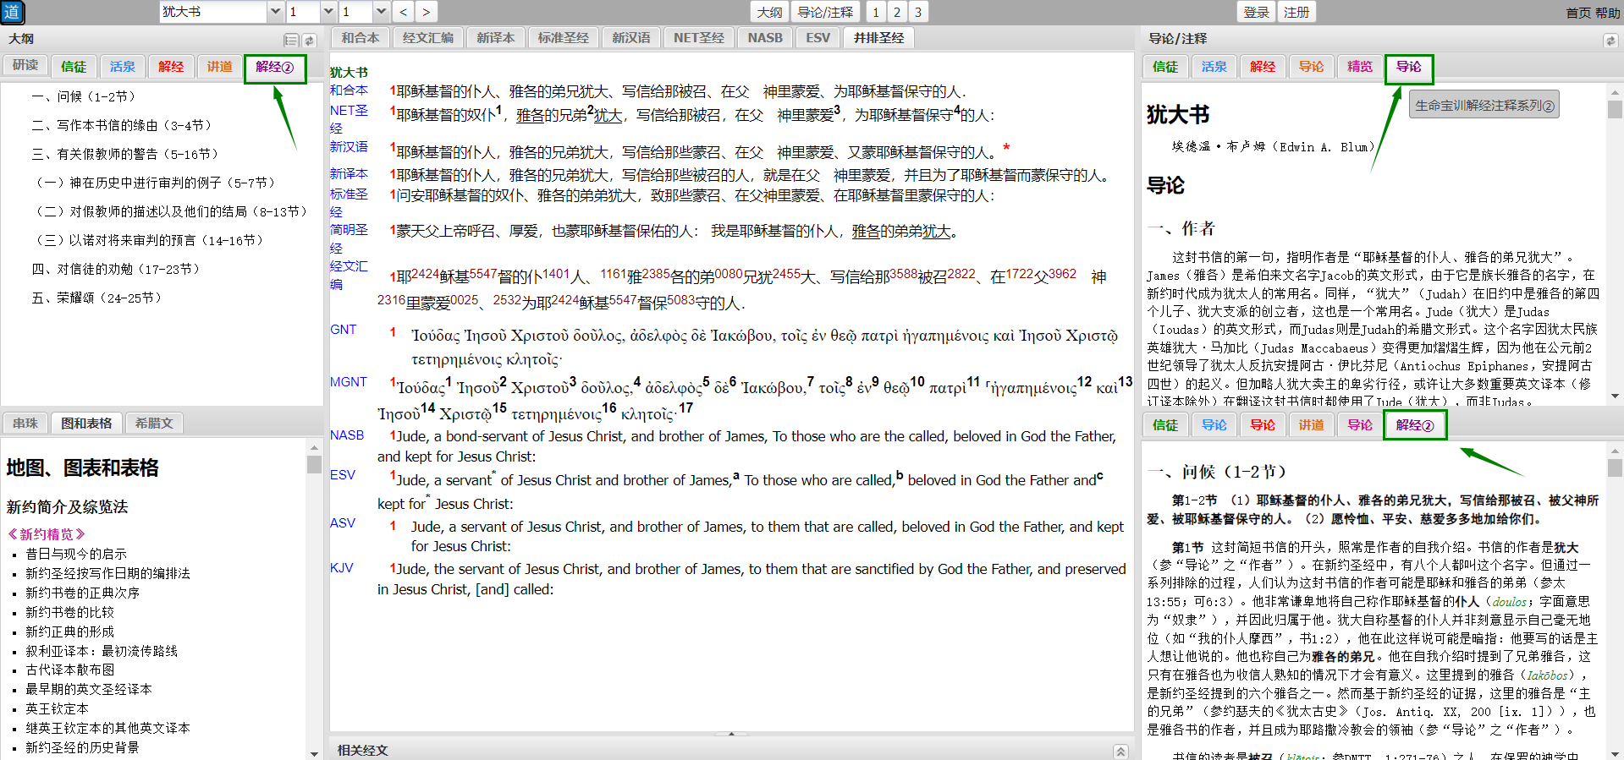Image resolution: width=1624 pixels, height=760 pixels.
Task: Go to previous chapter with < button
Action: 404,12
